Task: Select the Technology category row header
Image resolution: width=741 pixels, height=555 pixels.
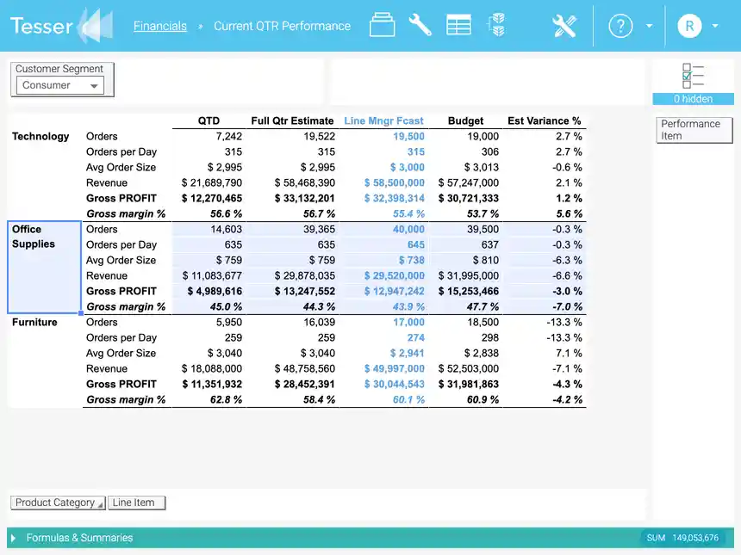Action: pos(40,137)
